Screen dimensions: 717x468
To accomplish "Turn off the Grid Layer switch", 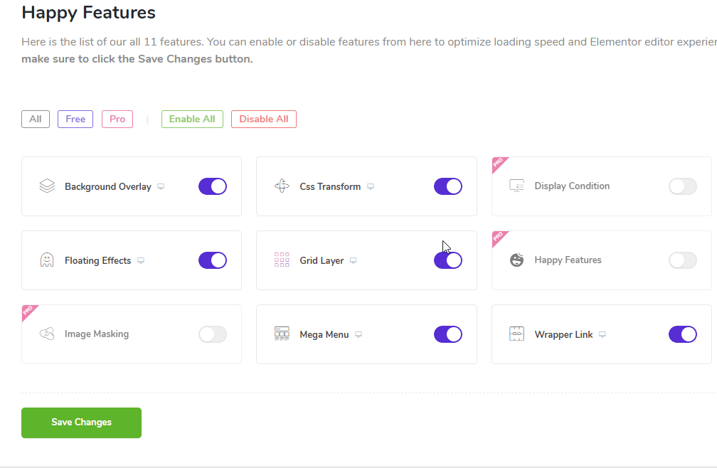I will 448,260.
